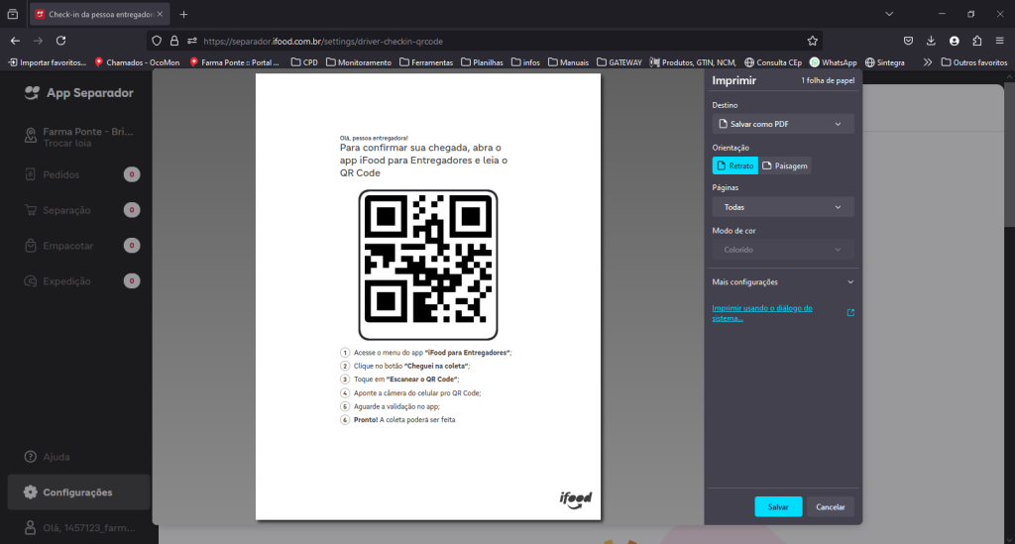Open Separação in the sidebar
Image resolution: width=1015 pixels, height=544 pixels.
tap(79, 210)
